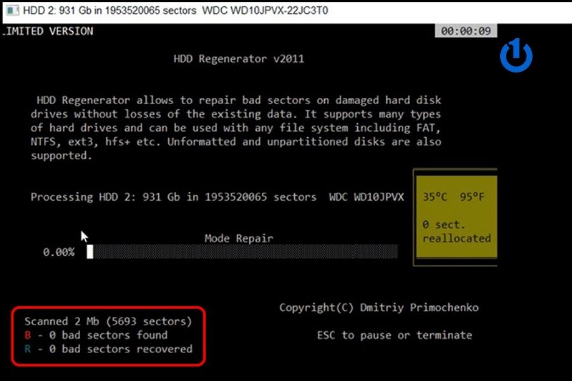Click the description paragraph about repairing bad sectors

coord(235,128)
